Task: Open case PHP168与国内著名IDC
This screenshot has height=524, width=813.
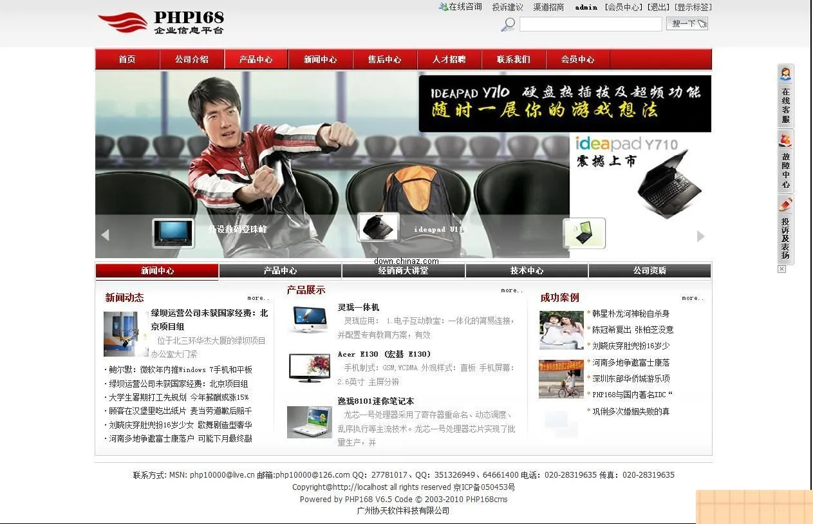Action: click(632, 395)
